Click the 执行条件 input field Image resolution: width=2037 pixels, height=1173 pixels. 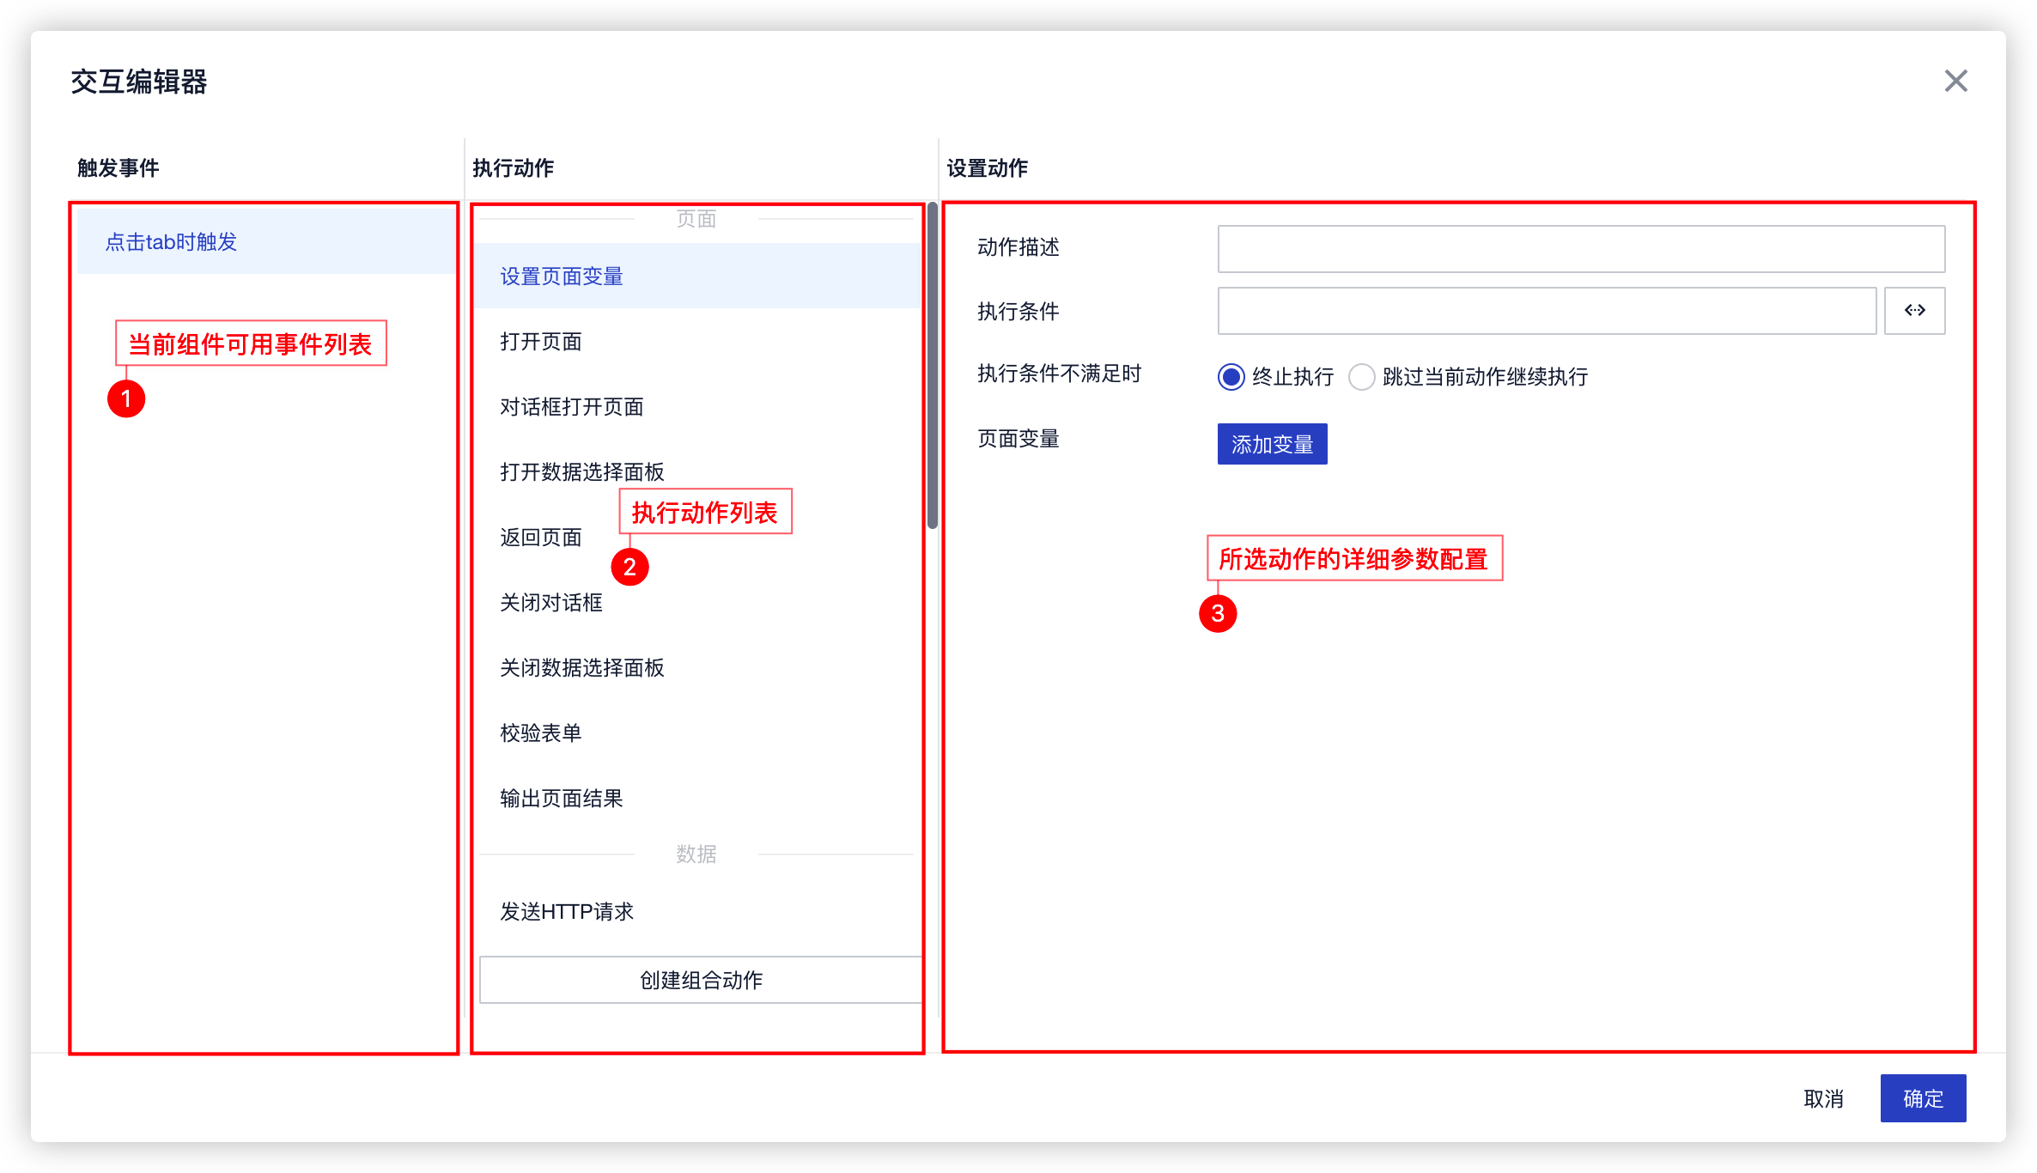coord(1546,311)
